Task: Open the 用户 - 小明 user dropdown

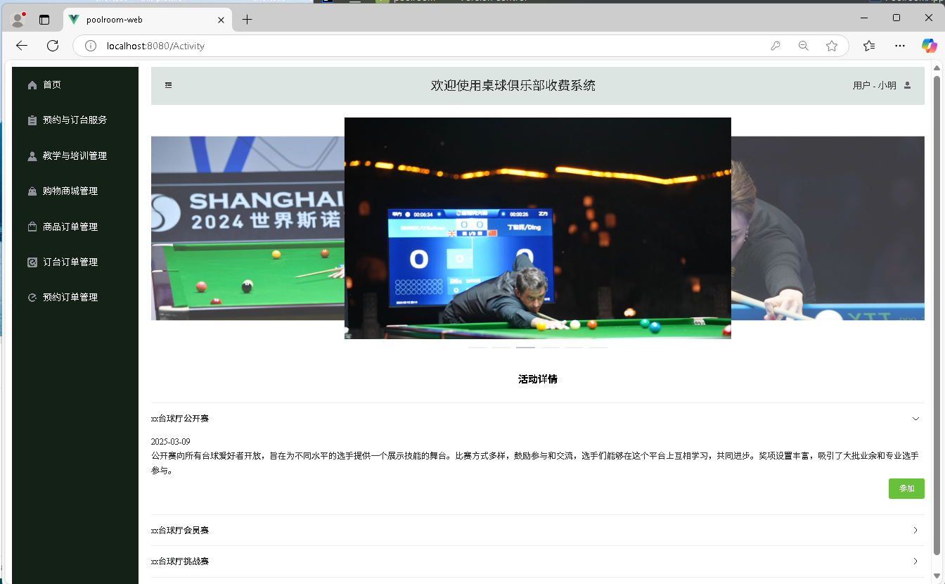Action: click(882, 85)
